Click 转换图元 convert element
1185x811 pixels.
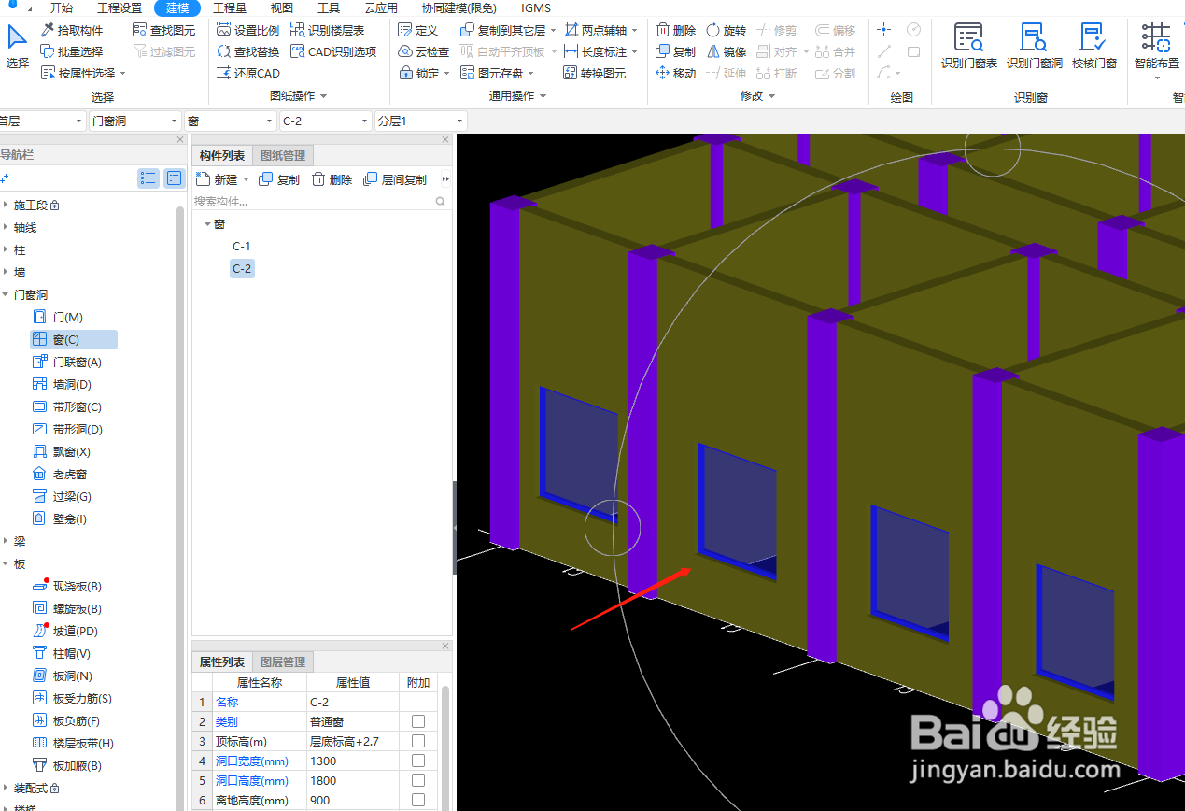pyautogui.click(x=595, y=73)
